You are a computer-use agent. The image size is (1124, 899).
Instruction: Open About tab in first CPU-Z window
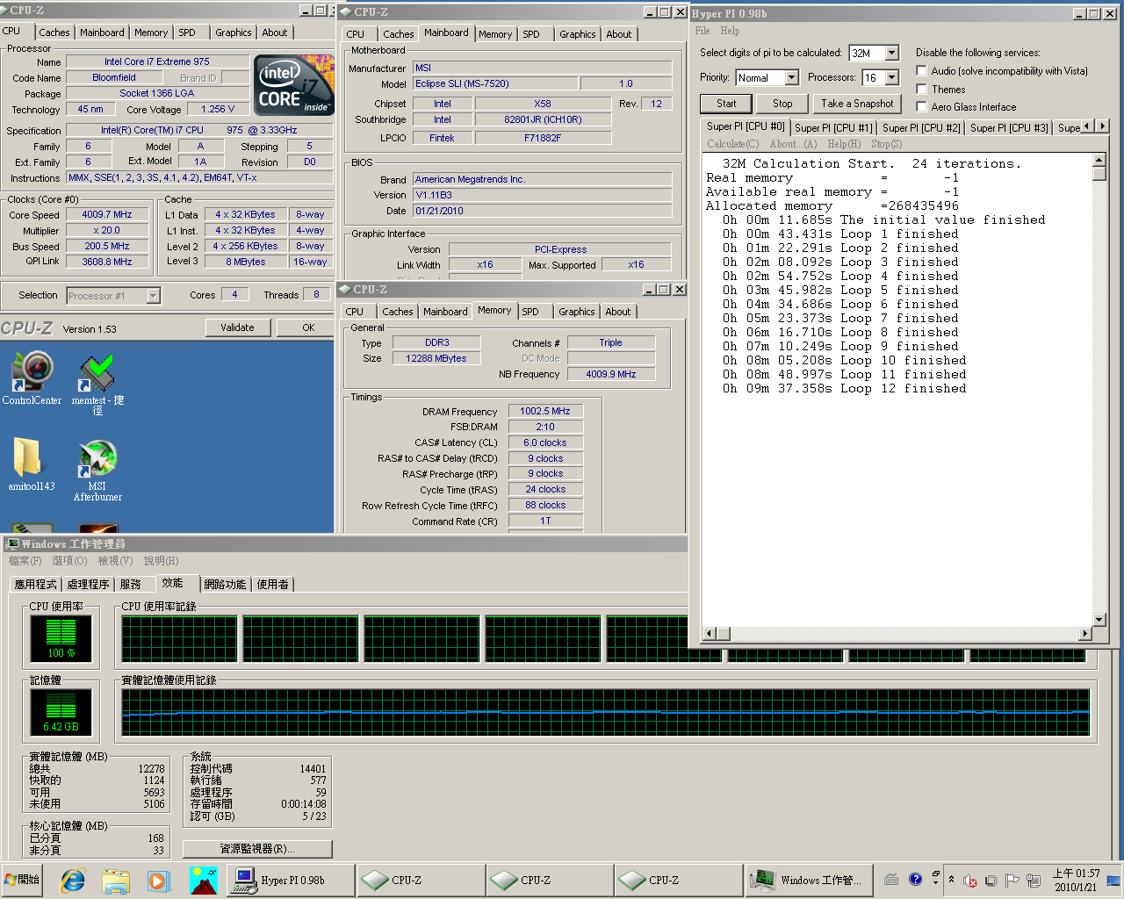tap(274, 32)
